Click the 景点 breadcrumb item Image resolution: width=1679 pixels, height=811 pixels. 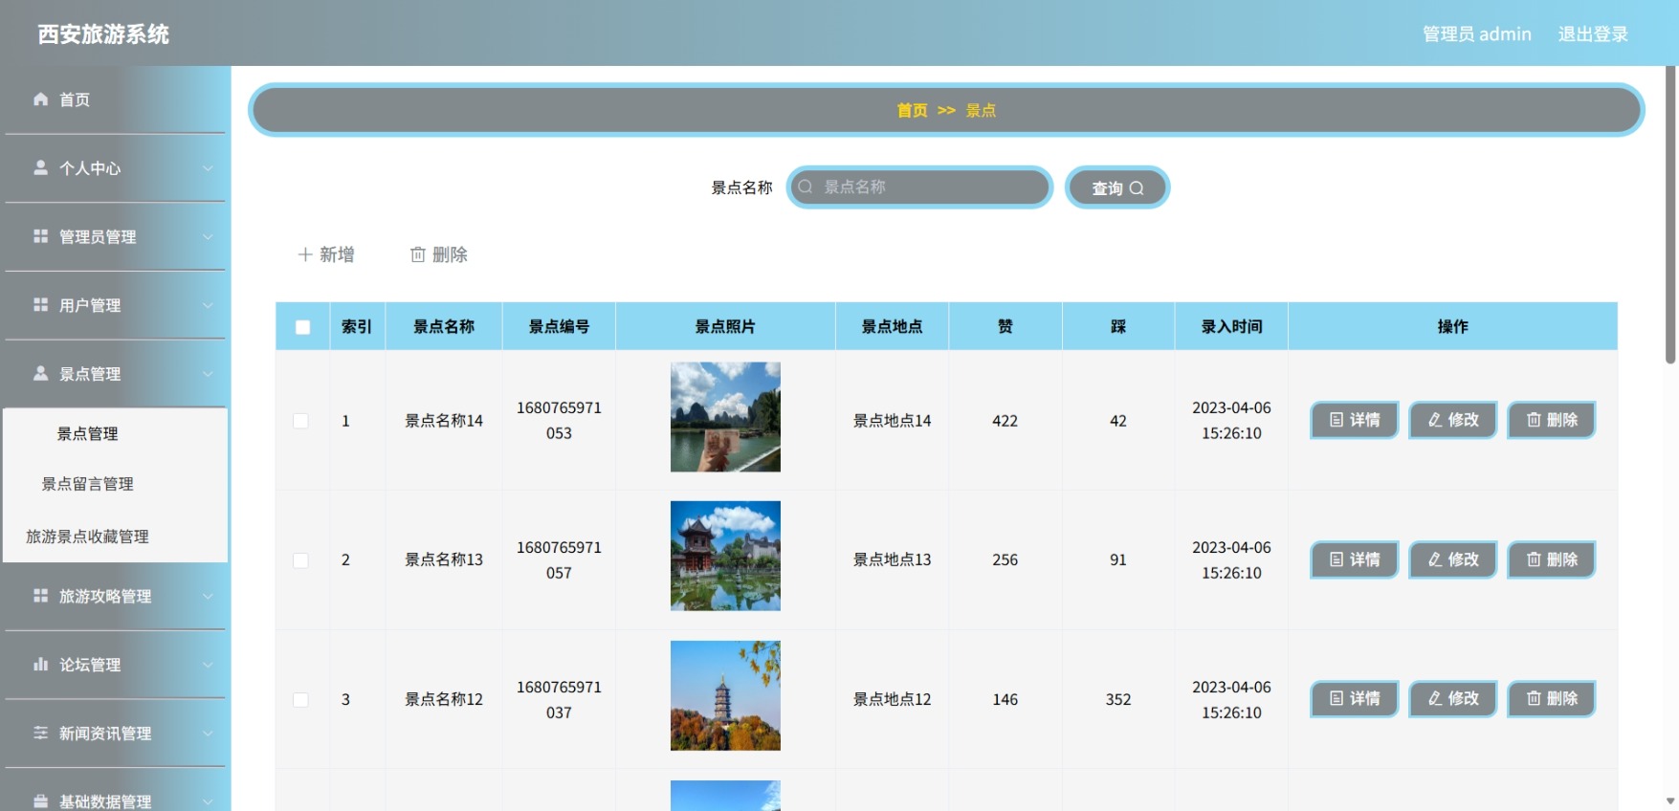(981, 111)
